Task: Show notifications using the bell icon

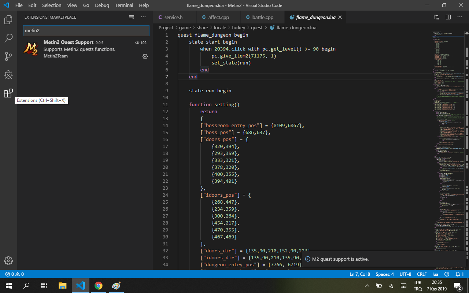Action: click(x=459, y=274)
